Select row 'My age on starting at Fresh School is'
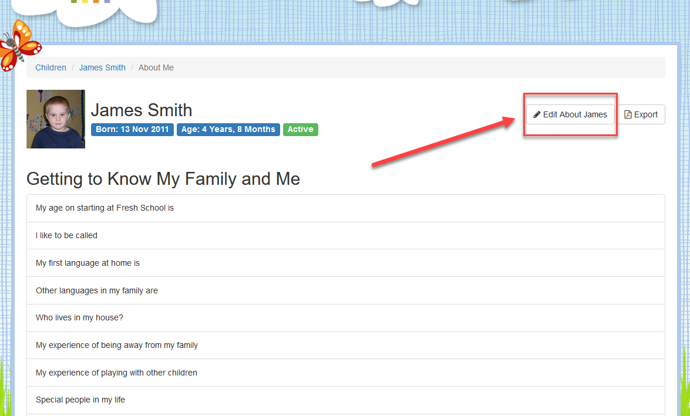Image resolution: width=690 pixels, height=416 pixels. tap(346, 208)
